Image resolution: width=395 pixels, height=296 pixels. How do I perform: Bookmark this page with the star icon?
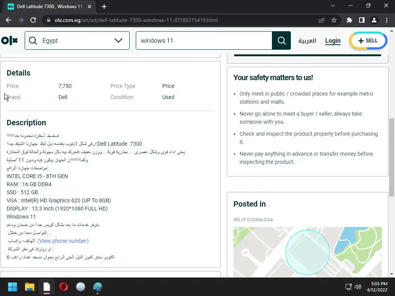coord(334,20)
